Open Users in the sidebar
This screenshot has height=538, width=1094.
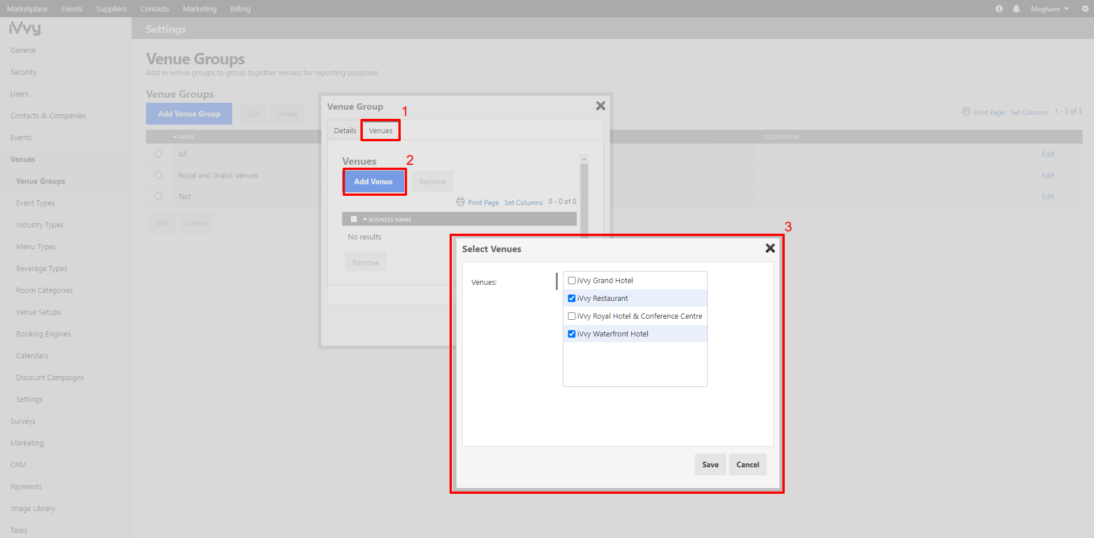point(19,94)
